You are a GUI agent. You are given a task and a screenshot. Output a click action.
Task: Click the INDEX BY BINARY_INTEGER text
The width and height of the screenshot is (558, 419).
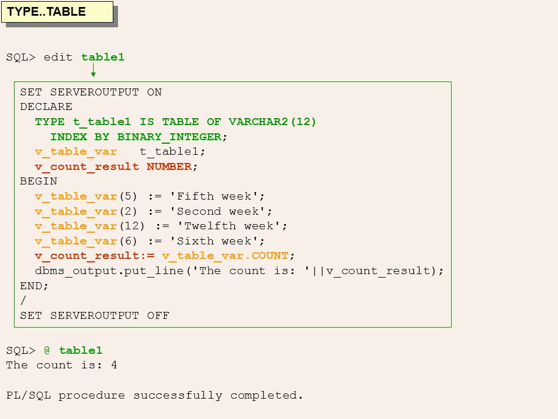coord(136,137)
